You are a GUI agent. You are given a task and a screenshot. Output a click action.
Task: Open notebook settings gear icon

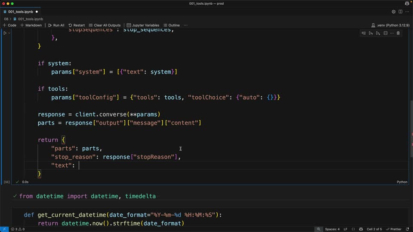(x=394, y=12)
